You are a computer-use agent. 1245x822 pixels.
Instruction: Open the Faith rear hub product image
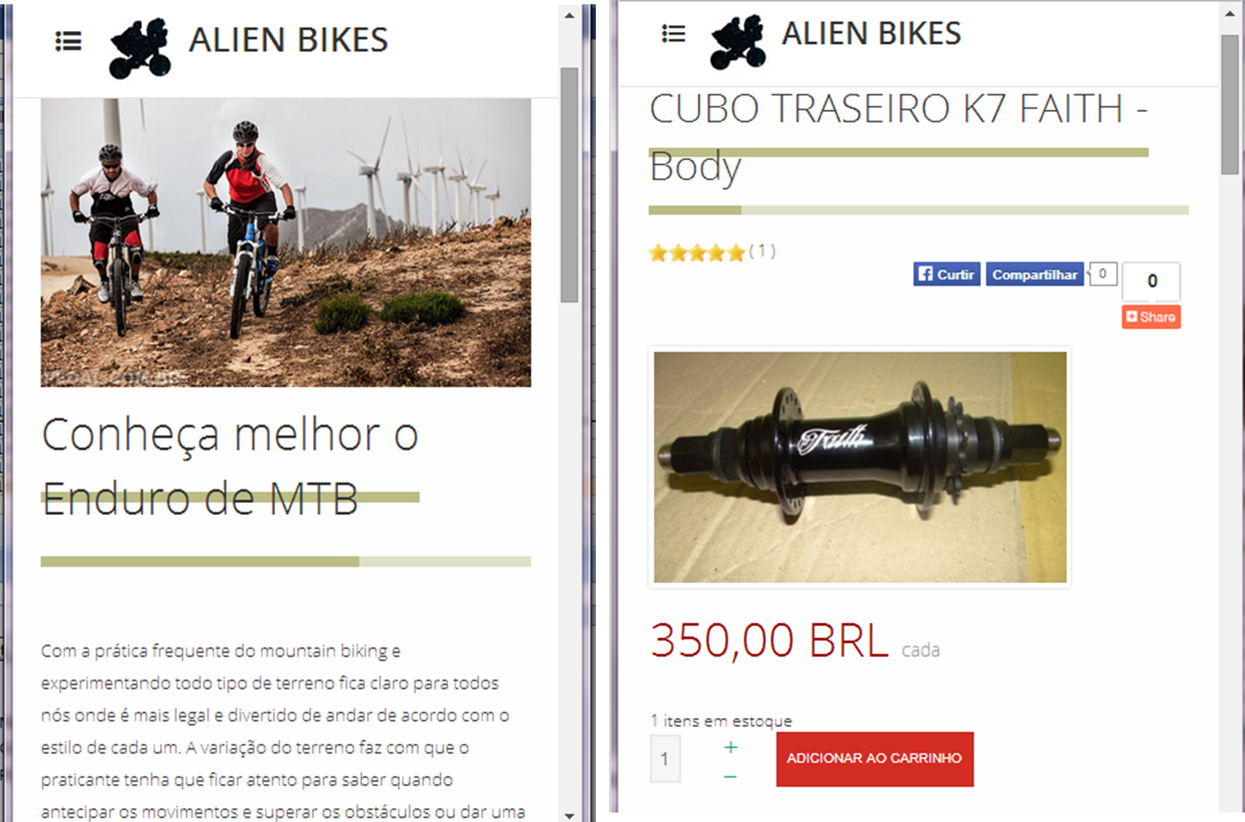coord(860,467)
